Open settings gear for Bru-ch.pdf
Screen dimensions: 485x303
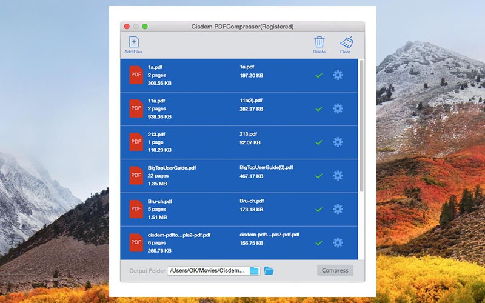(338, 209)
